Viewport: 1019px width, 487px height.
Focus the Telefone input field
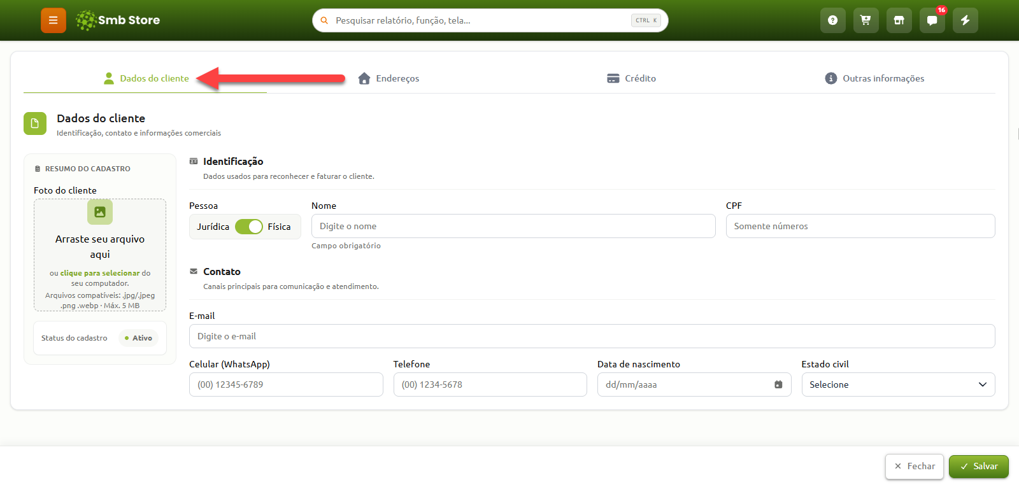click(490, 385)
